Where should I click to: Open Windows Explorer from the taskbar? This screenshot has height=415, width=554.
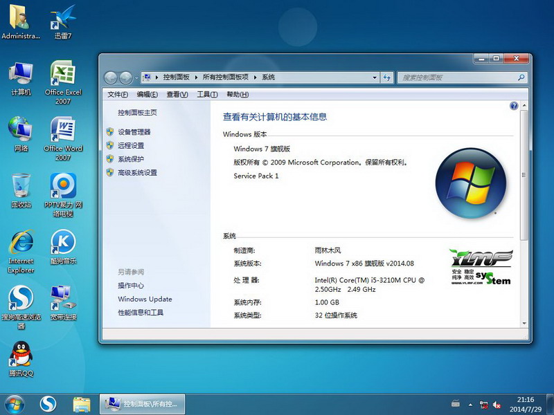[x=82, y=405]
